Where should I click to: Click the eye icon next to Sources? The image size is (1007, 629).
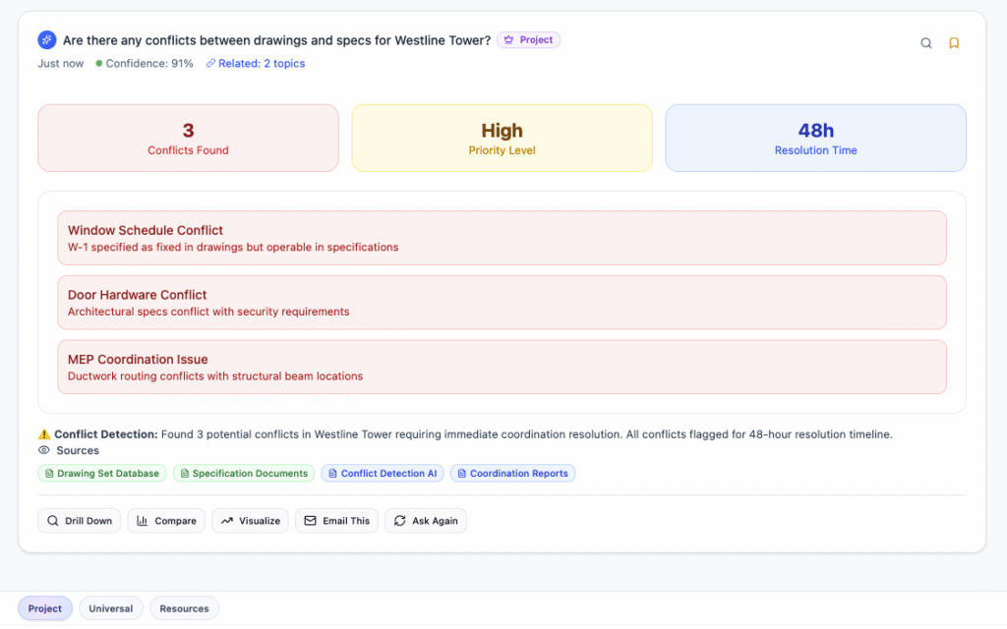coord(43,450)
